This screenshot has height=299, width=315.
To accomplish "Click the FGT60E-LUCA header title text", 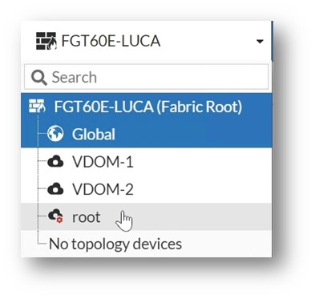I will point(111,41).
